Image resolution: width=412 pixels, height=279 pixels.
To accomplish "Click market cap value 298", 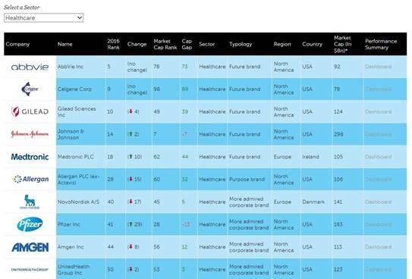I will pos(338,134).
